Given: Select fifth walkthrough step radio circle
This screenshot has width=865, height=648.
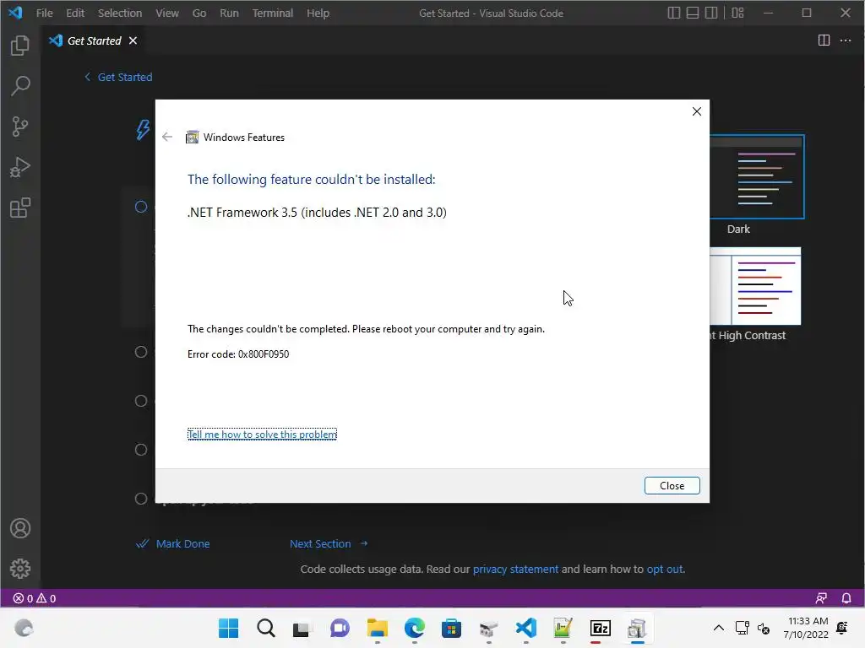Looking at the screenshot, I should 141,499.
